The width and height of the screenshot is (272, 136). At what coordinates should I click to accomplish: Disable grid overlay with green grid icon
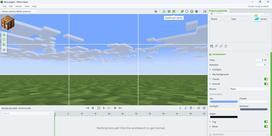coord(174,12)
